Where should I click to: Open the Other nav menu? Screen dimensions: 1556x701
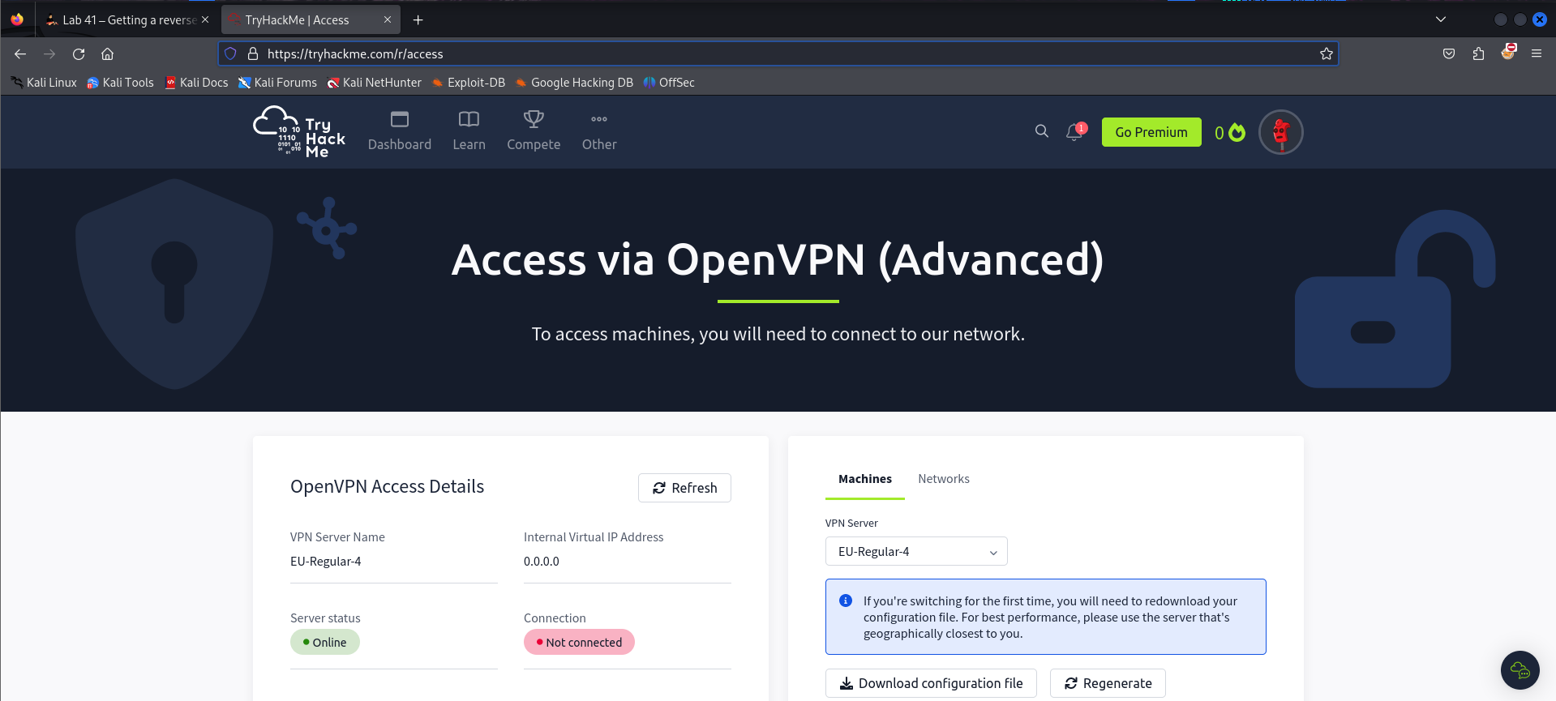pyautogui.click(x=599, y=131)
